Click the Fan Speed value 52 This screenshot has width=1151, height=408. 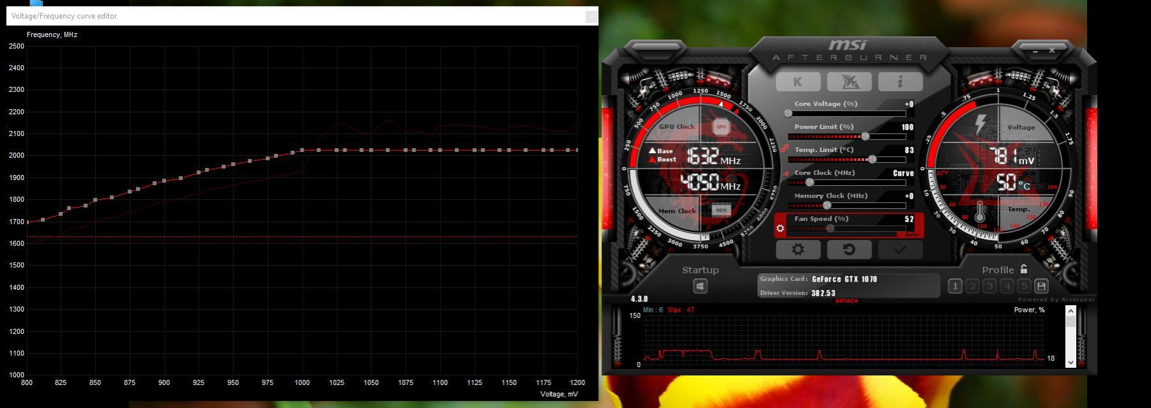coord(909,219)
